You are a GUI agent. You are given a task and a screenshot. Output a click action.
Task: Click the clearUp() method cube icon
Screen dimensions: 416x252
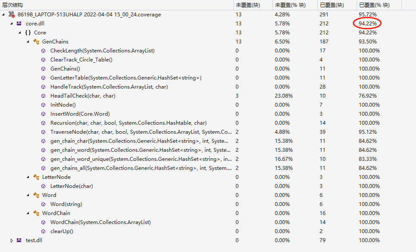(43, 231)
